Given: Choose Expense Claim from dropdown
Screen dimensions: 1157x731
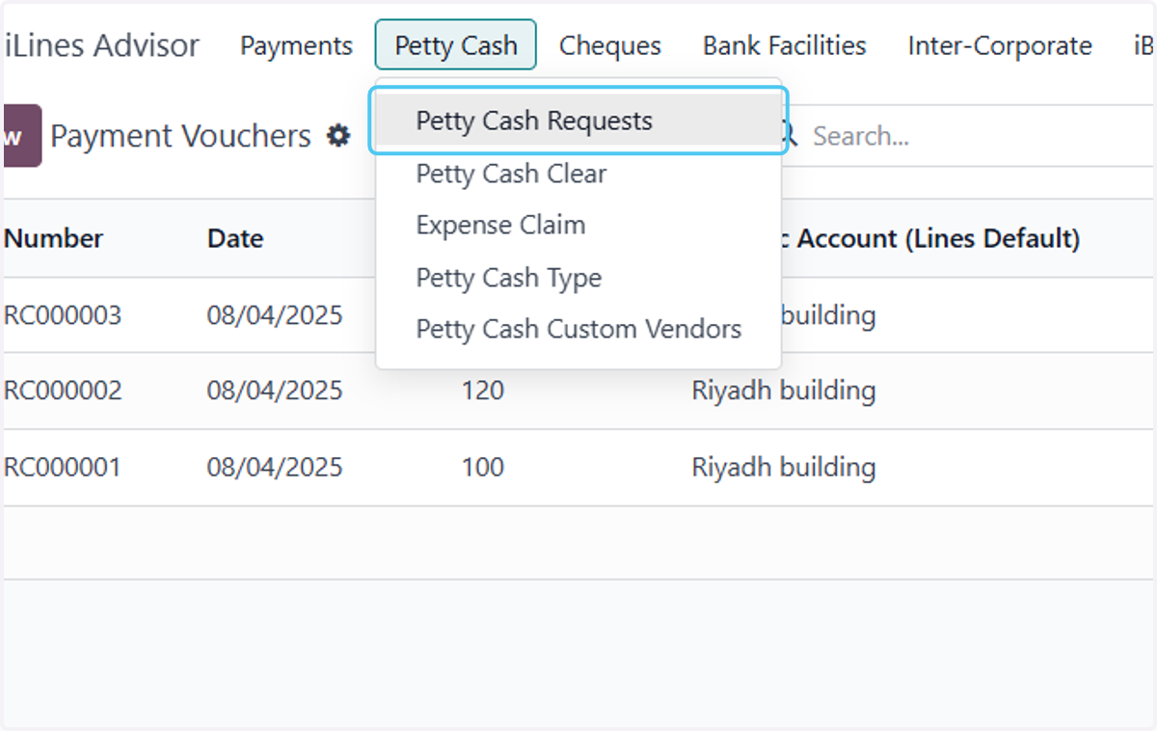Looking at the screenshot, I should click(x=578, y=225).
